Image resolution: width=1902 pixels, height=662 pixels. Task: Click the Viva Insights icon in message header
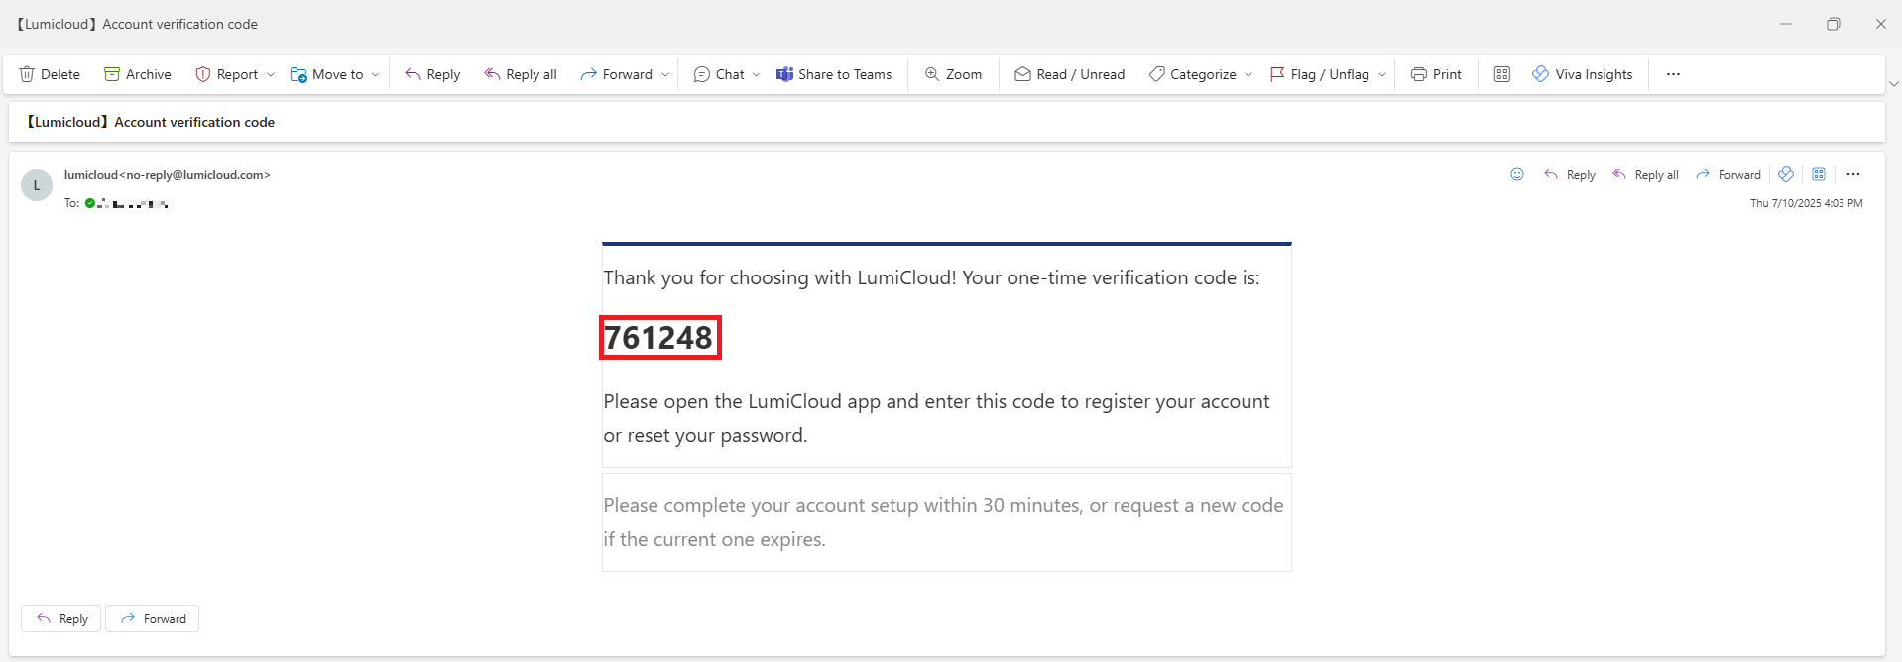(x=1786, y=174)
